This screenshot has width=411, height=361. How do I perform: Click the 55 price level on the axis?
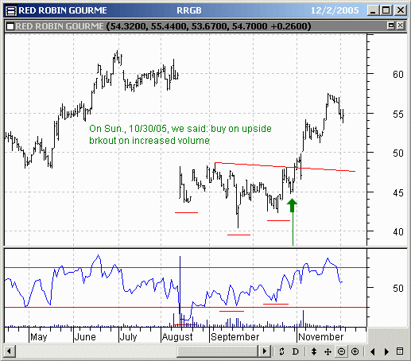point(398,115)
